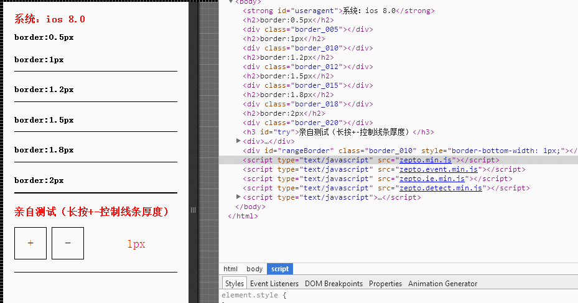Viewport: 578px width, 303px height.
Task: Switch to the Properties tab
Action: 385,284
